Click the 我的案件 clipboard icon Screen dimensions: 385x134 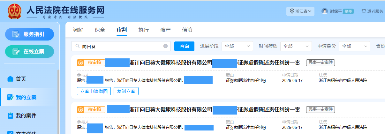coord(10,115)
